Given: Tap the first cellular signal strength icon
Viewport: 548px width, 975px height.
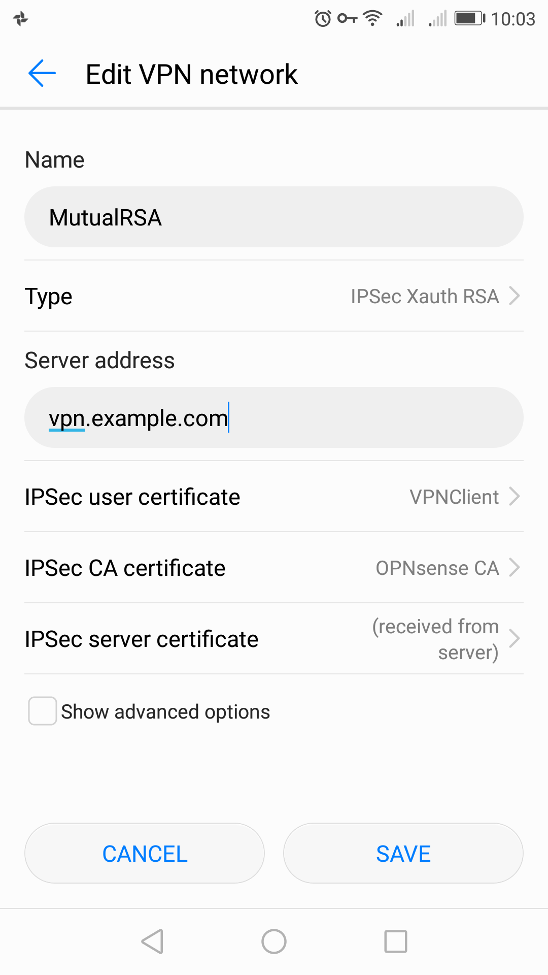Looking at the screenshot, I should pyautogui.click(x=406, y=19).
